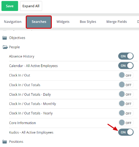Open the Box Styles tab
This screenshot has width=139, height=147.
point(88,22)
